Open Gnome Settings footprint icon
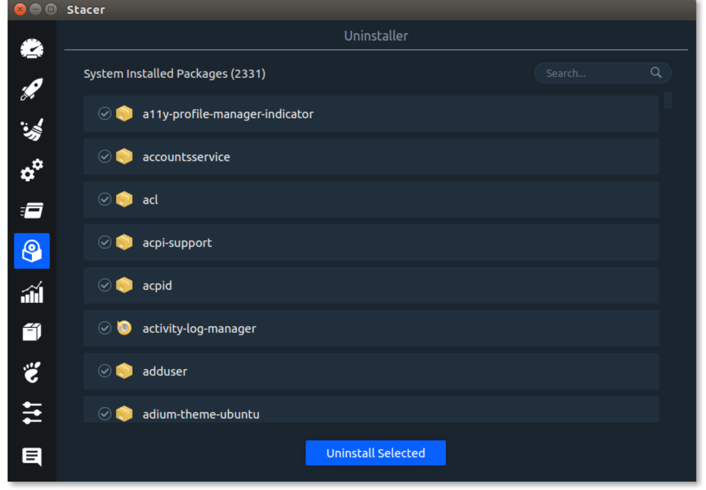706x490 pixels. [x=32, y=372]
